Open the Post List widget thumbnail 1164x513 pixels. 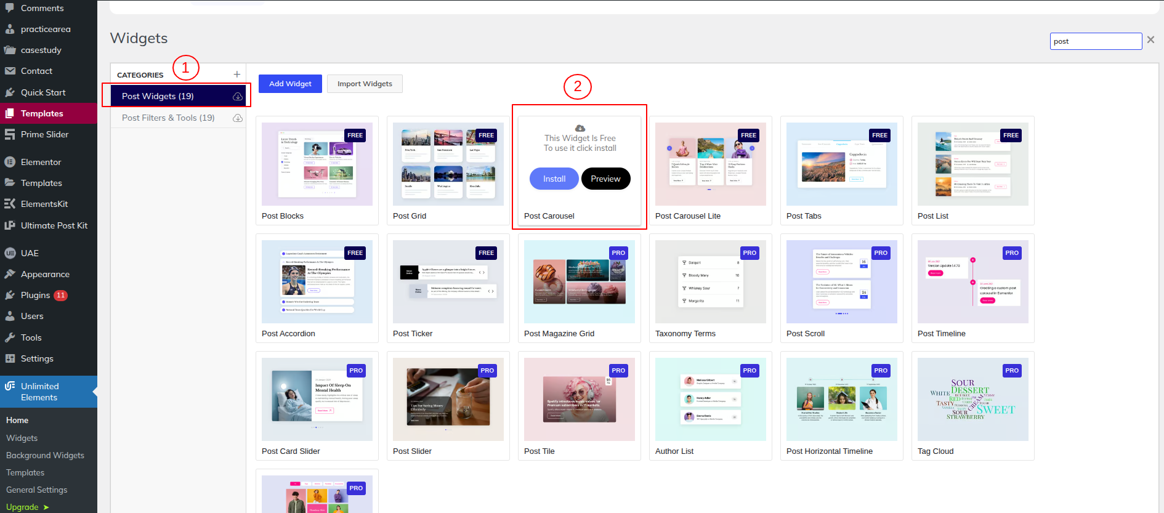973,164
